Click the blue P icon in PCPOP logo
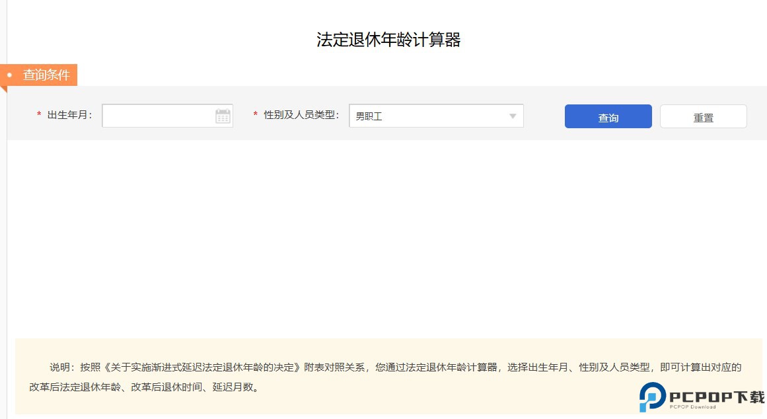 click(650, 399)
